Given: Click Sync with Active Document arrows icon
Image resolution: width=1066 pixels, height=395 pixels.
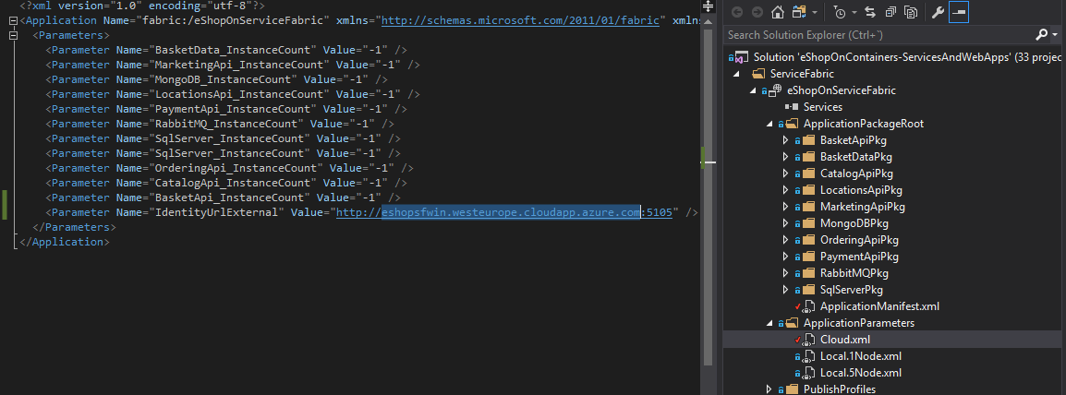Looking at the screenshot, I should [x=869, y=12].
